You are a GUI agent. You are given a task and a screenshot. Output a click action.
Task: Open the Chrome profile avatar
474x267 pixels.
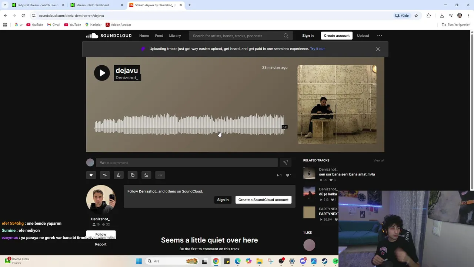pyautogui.click(x=460, y=16)
